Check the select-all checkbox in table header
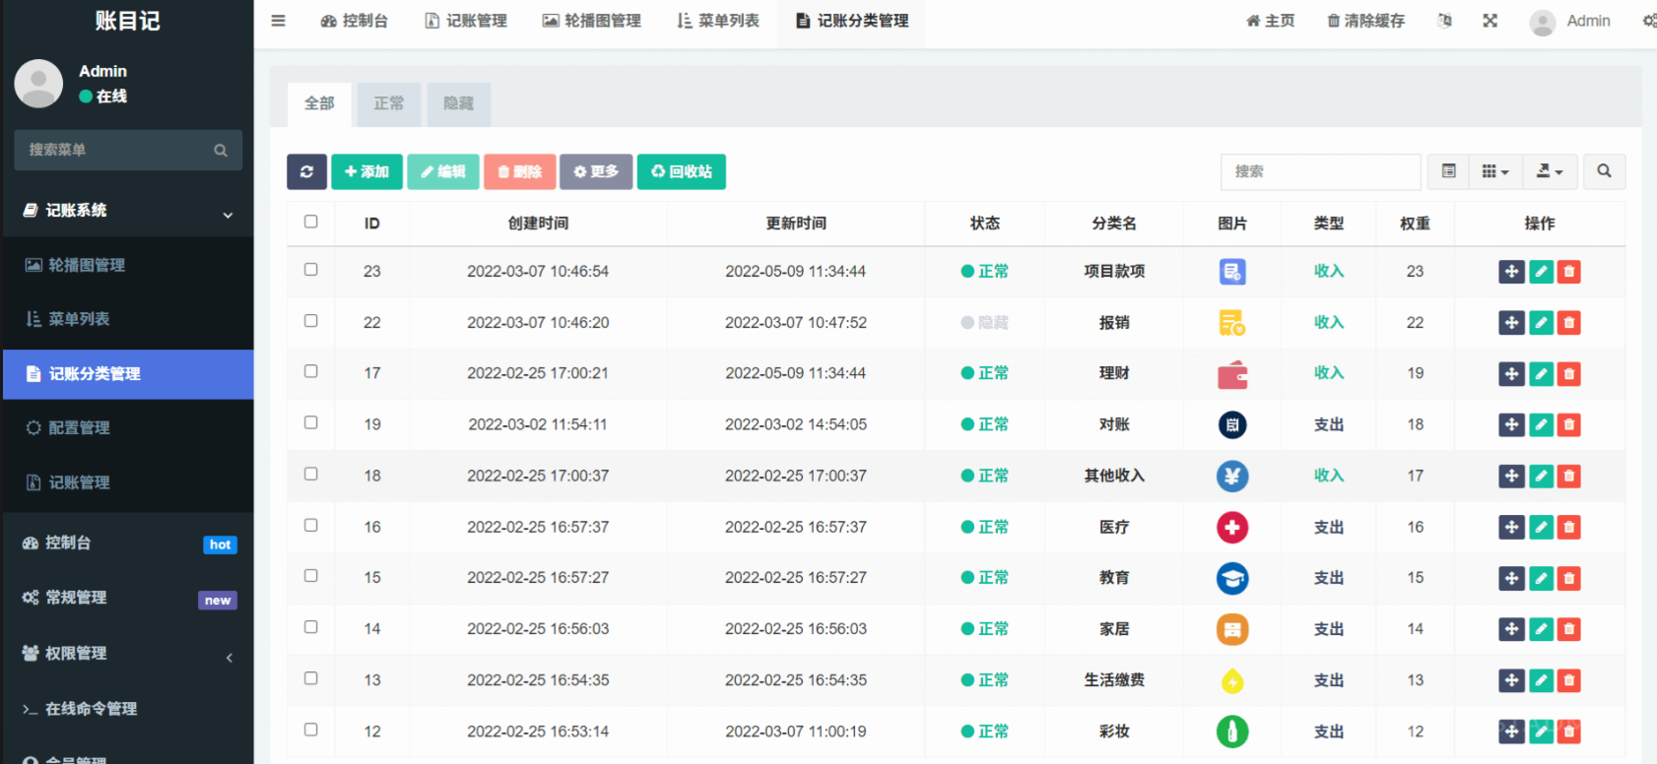Screen dimensions: 1657x764 click(311, 223)
